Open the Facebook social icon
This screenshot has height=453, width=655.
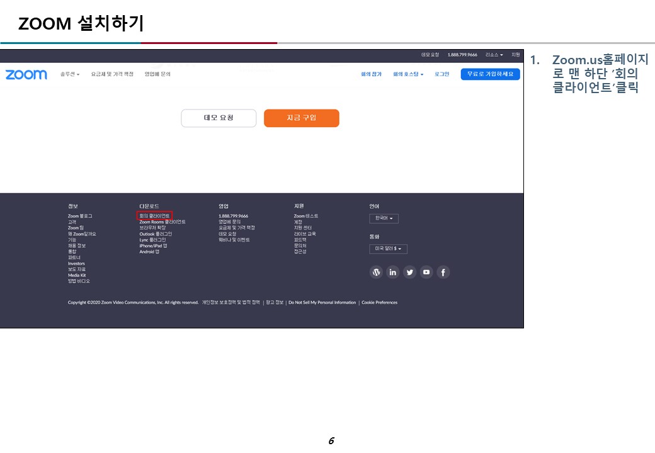(x=443, y=272)
